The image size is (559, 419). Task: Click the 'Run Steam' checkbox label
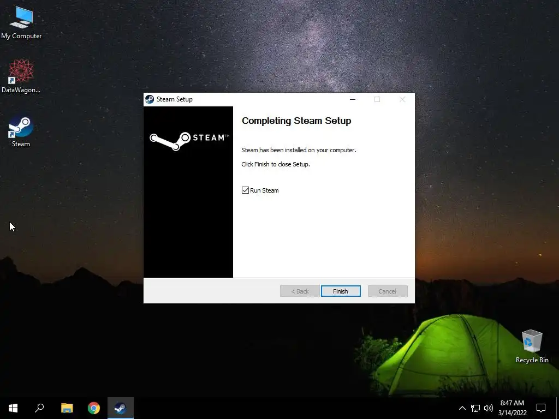(264, 190)
